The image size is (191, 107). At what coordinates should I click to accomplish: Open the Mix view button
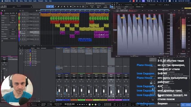coord(183,105)
